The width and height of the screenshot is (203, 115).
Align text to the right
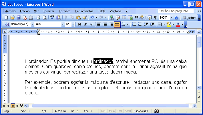click(x=111, y=24)
